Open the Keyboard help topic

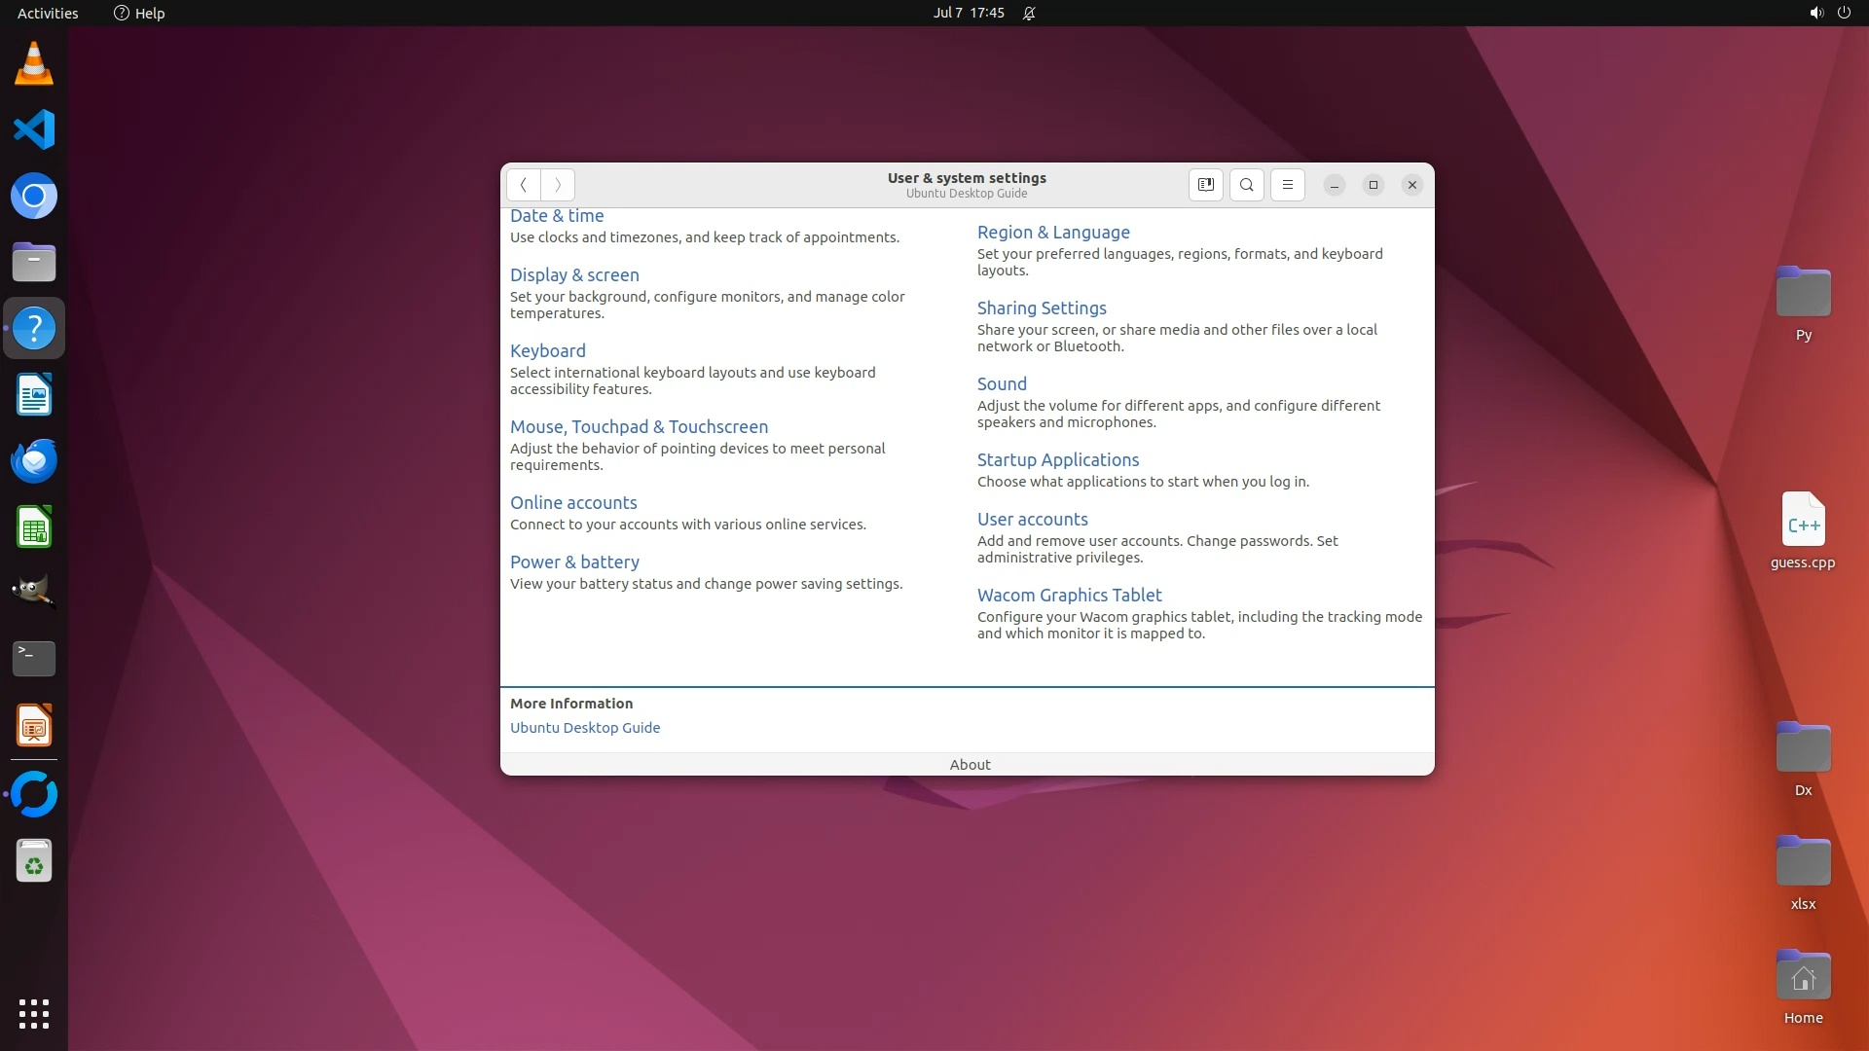[x=547, y=350]
